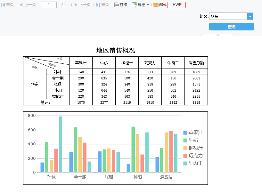The width and height of the screenshot is (262, 196).
Task: Click 金士鹏 axis label under the chart
Action: [x=80, y=177]
